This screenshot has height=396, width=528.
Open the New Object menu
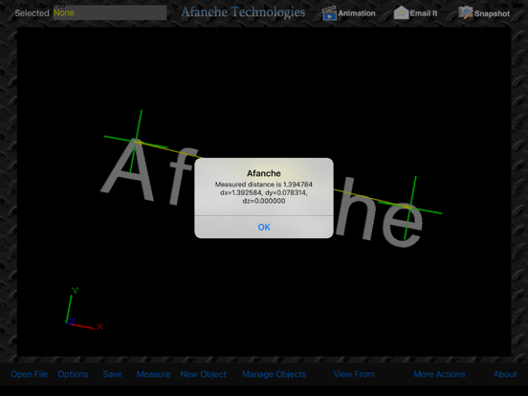tap(203, 374)
